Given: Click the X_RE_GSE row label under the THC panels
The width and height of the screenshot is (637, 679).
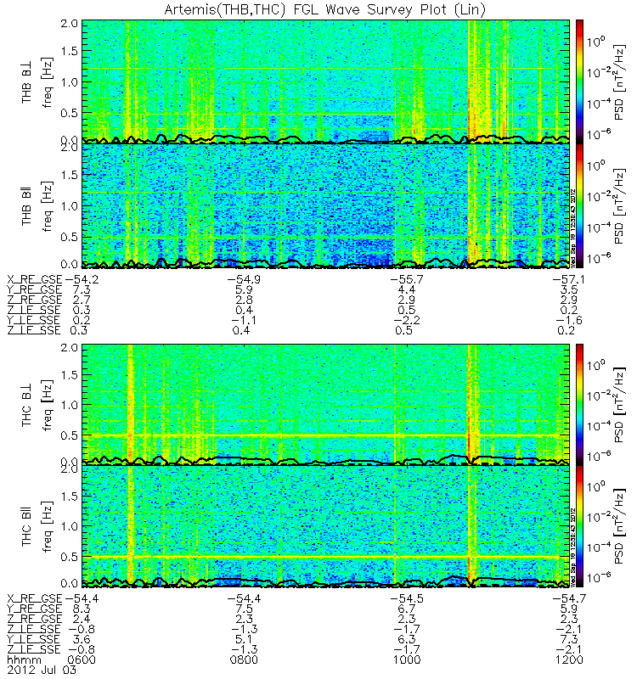Looking at the screenshot, I should [x=35, y=598].
